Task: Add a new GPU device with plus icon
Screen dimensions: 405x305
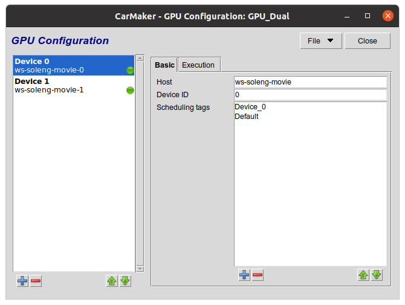Action: click(22, 281)
